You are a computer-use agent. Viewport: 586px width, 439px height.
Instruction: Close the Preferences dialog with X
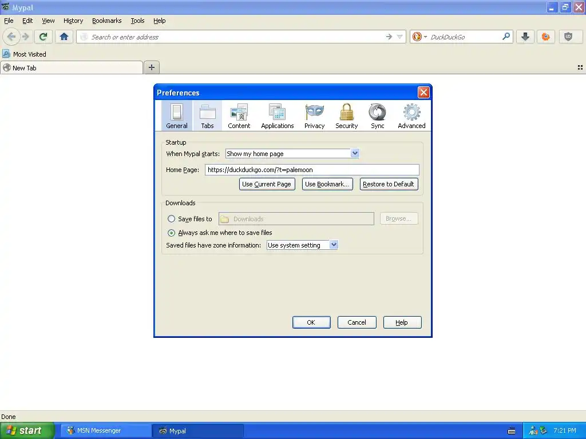(x=423, y=92)
